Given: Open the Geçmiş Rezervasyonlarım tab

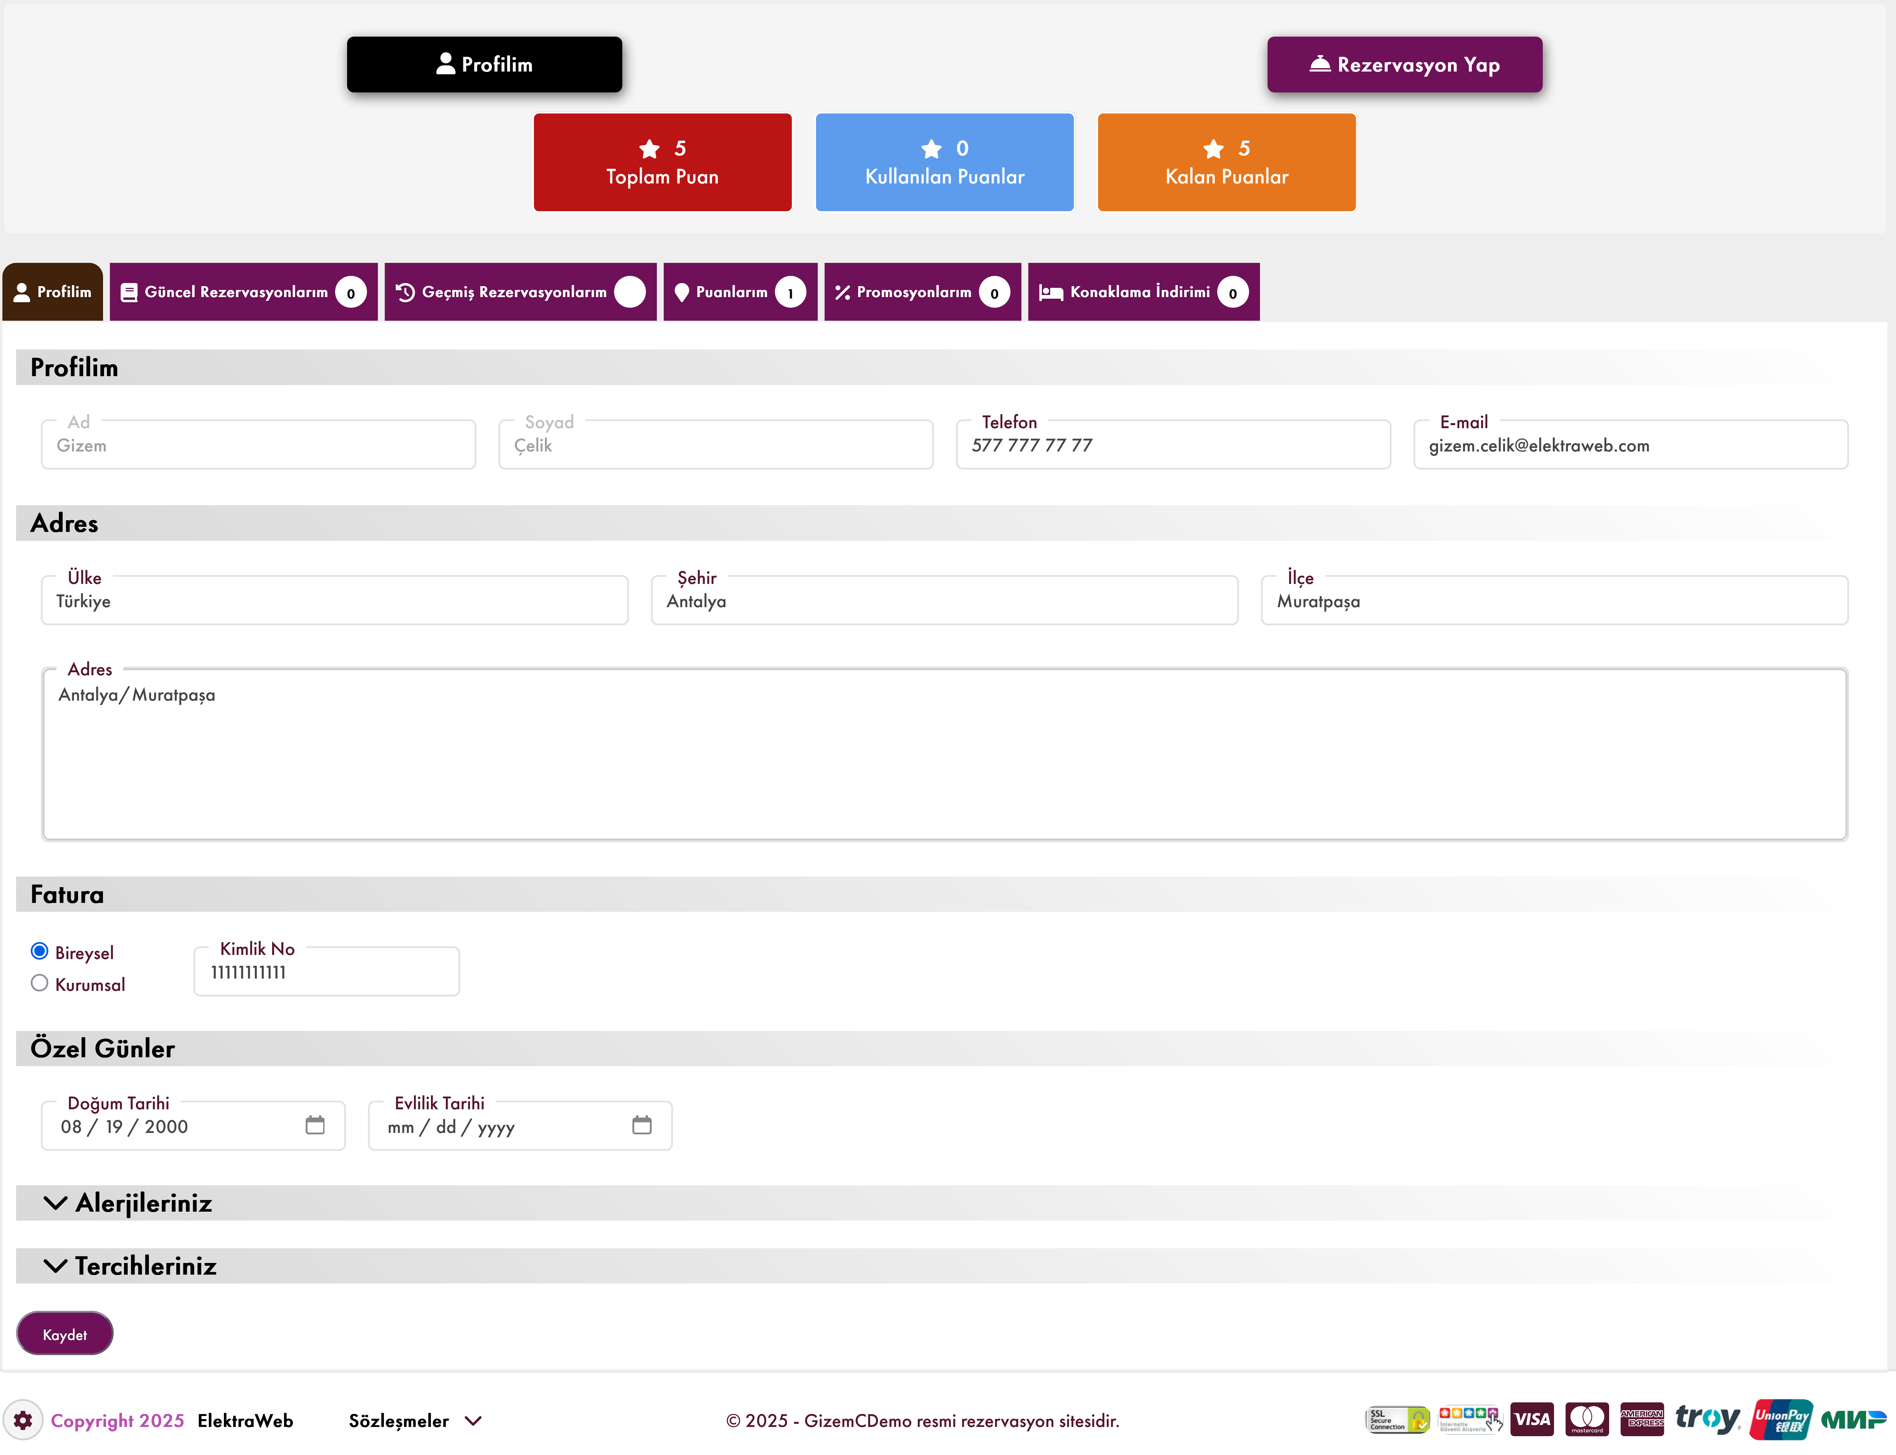Looking at the screenshot, I should pyautogui.click(x=521, y=292).
